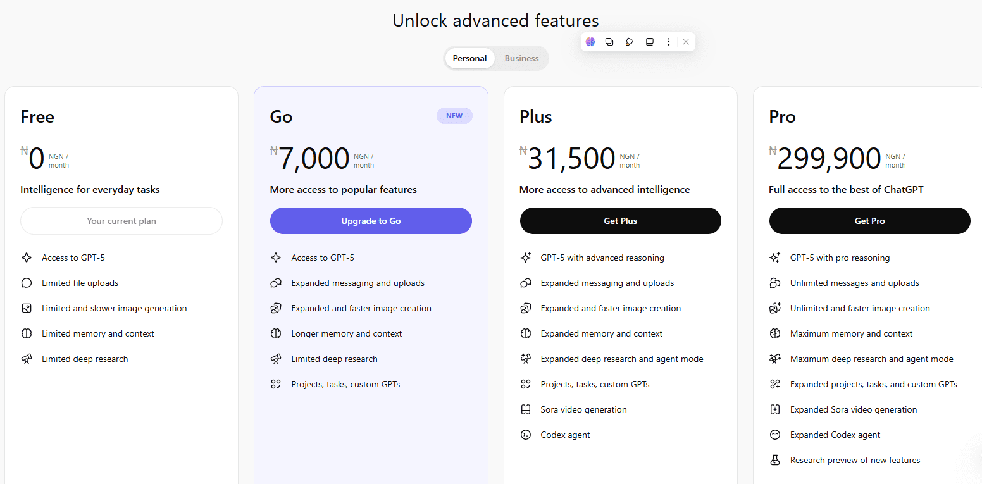Click the Your current plan button
This screenshot has width=982, height=484.
pos(121,221)
